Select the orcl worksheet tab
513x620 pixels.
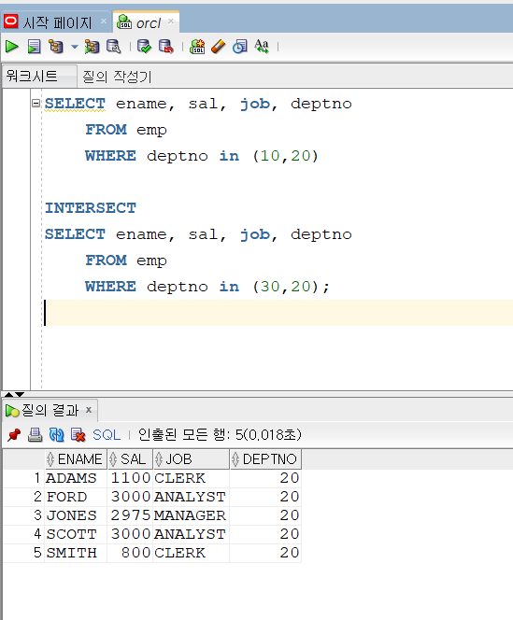pyautogui.click(x=148, y=23)
